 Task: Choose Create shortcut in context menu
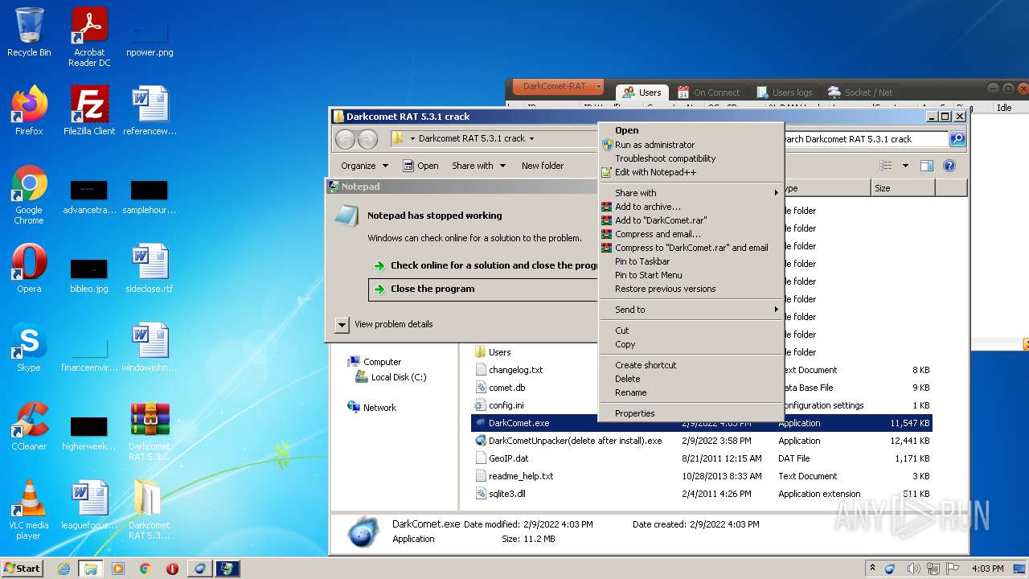point(691,365)
